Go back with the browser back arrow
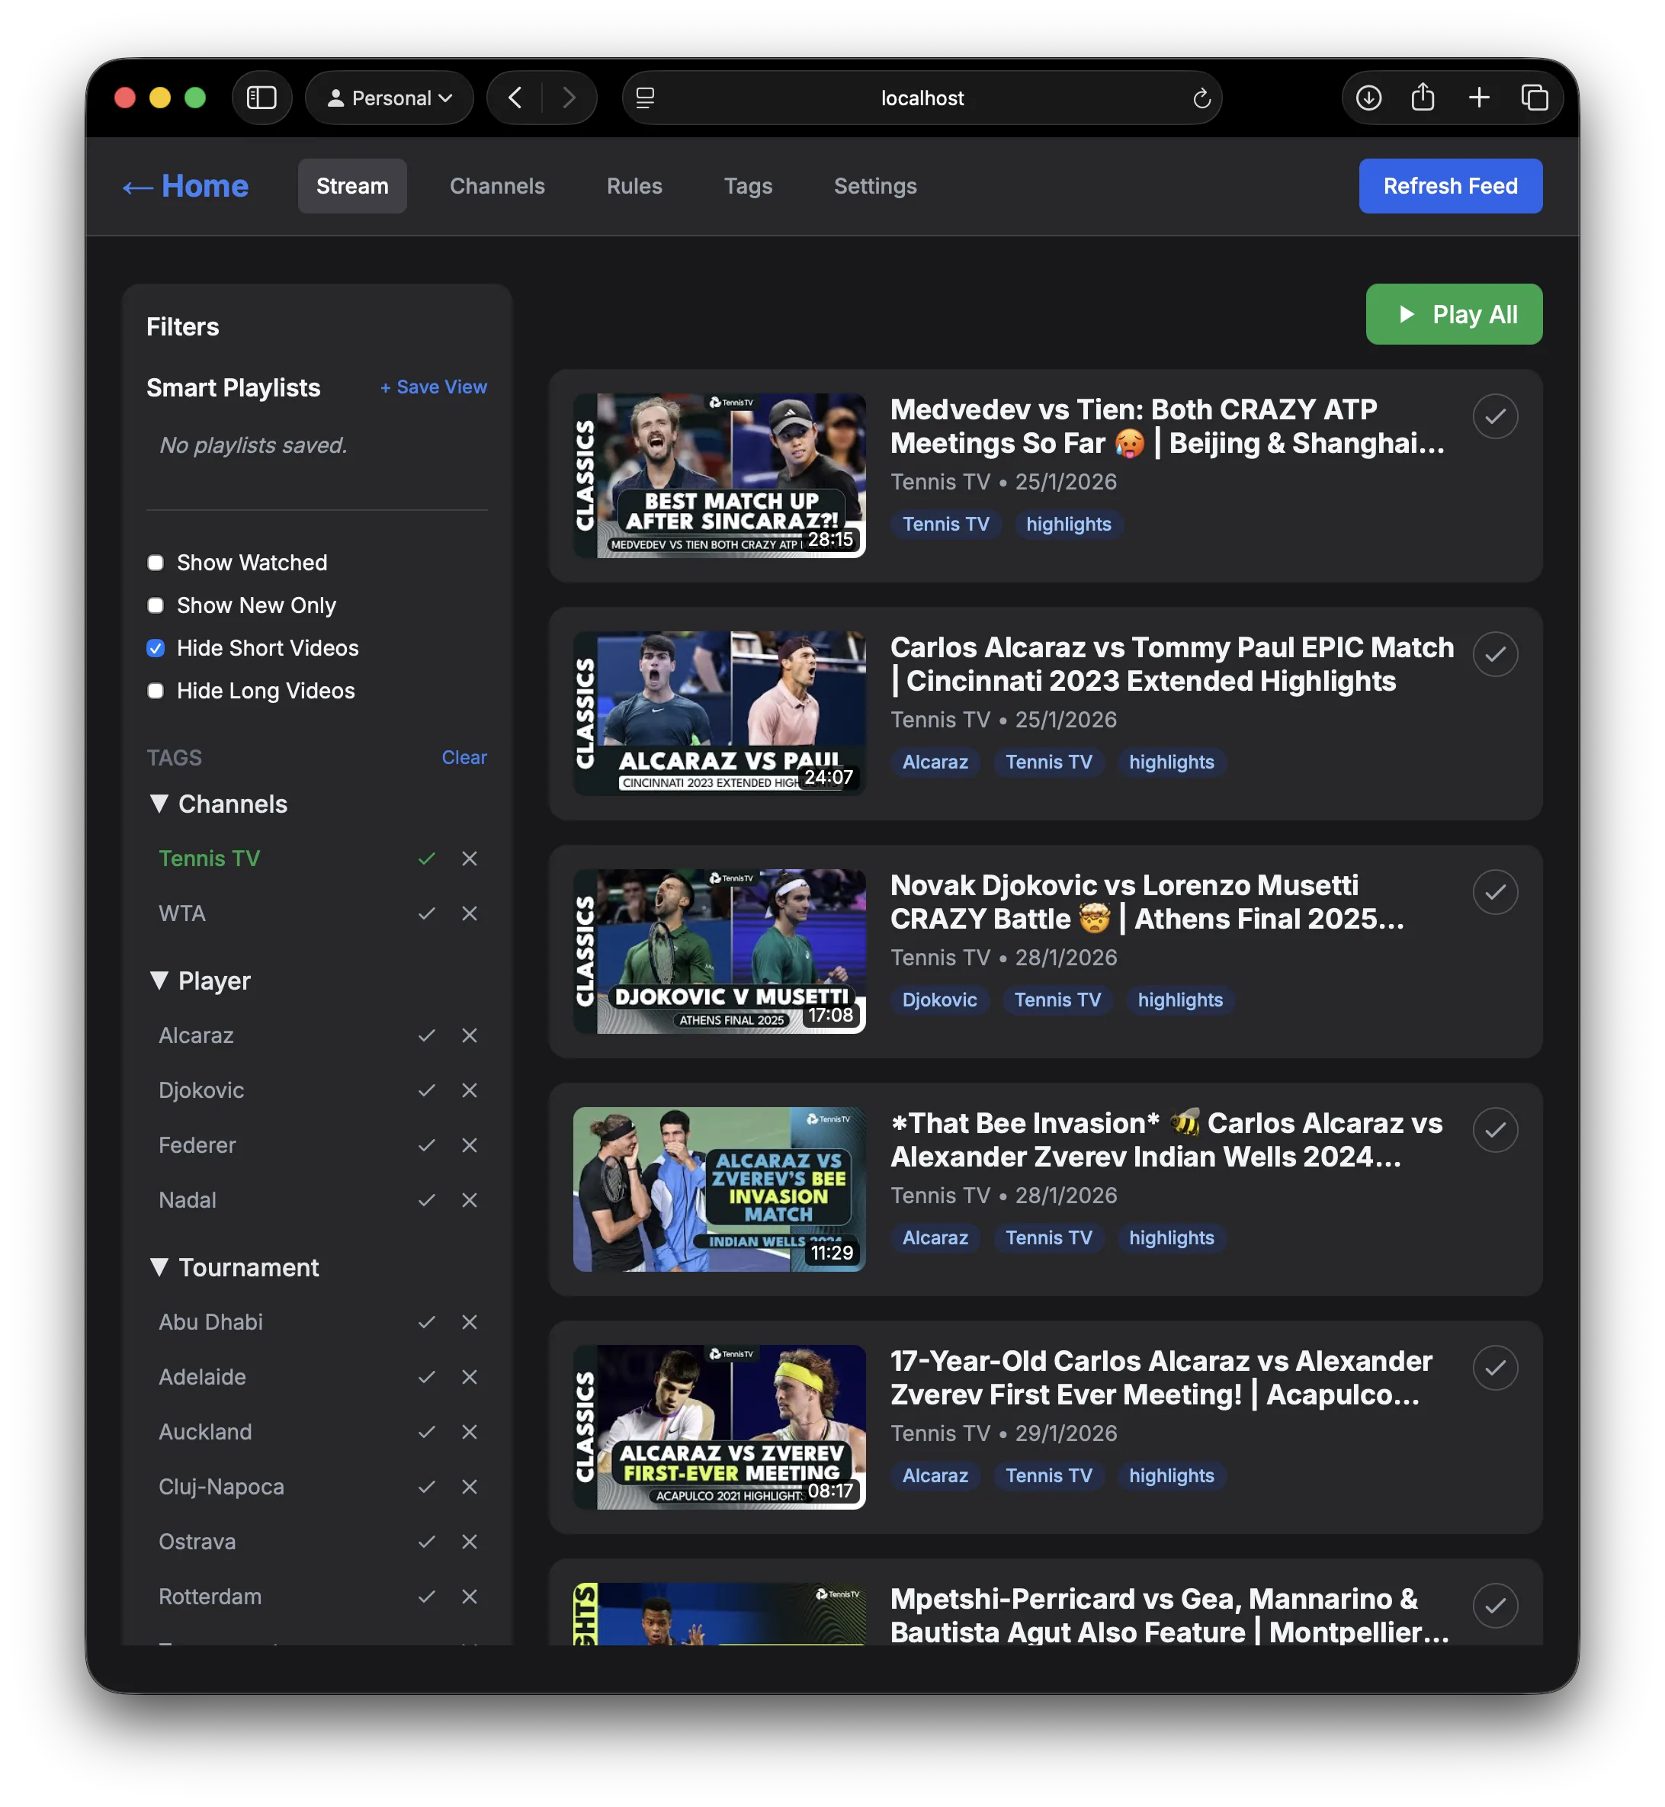Image resolution: width=1665 pixels, height=1807 pixels. (515, 98)
